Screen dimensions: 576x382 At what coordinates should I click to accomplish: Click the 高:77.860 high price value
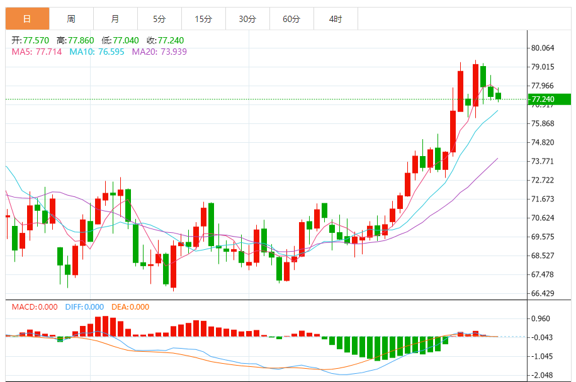click(x=76, y=40)
